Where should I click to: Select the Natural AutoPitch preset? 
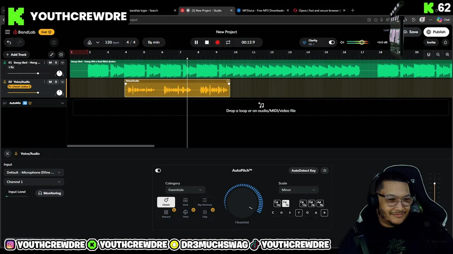[x=166, y=214]
